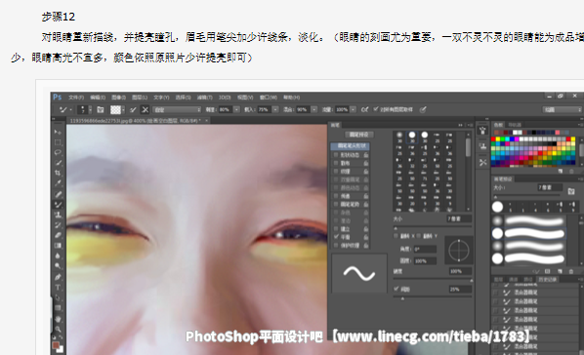Select the Type (T) tool
The height and width of the screenshot is (355, 584).
[x=58, y=288]
